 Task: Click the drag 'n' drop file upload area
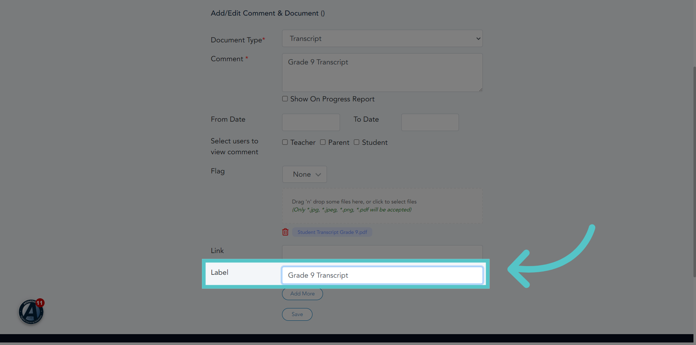tap(382, 206)
